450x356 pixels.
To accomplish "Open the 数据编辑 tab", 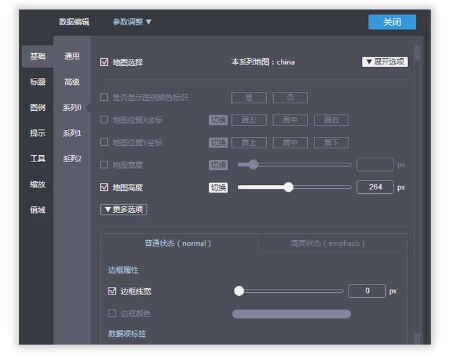I will coord(74,22).
